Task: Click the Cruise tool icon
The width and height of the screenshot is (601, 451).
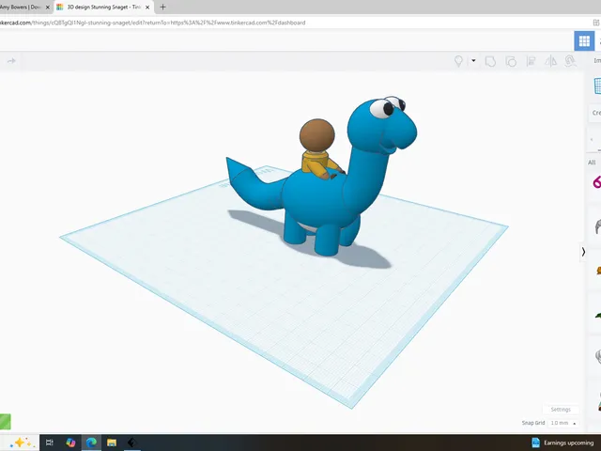Action: coord(570,61)
